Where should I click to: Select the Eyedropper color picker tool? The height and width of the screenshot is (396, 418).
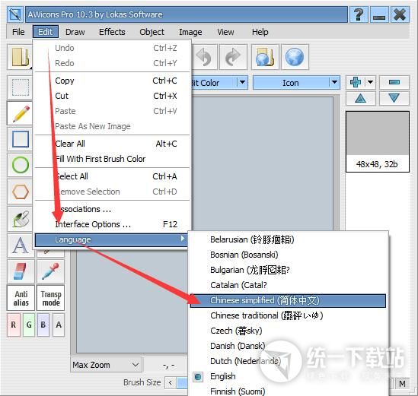50,271
